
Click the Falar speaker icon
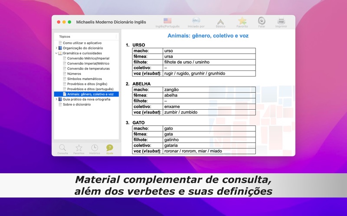262,21
